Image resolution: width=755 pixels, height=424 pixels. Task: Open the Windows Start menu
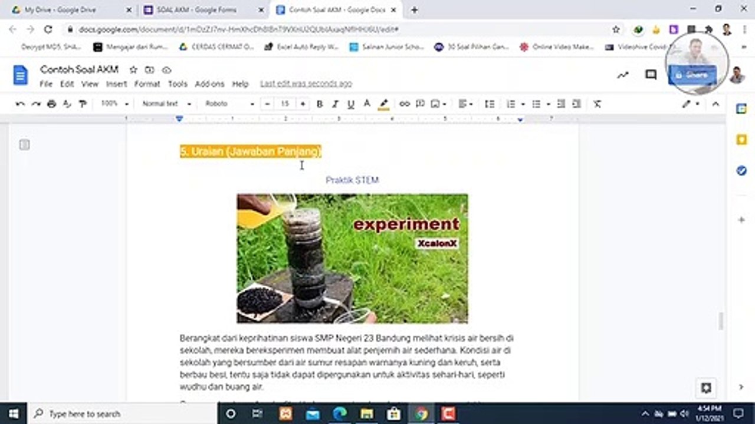click(13, 413)
